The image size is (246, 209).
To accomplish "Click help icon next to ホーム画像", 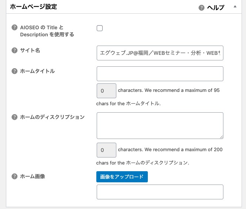I will 15,177.
